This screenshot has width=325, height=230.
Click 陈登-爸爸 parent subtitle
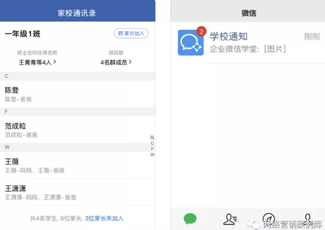pos(18,99)
